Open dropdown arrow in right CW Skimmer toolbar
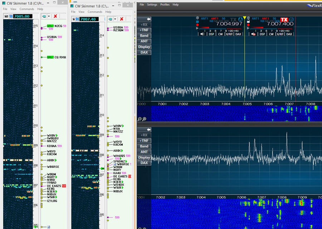The height and width of the screenshot is (229, 322). tap(115, 19)
